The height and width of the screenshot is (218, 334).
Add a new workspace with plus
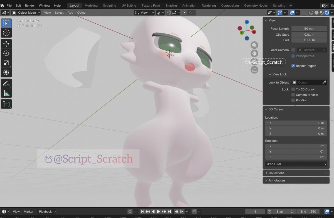pyautogui.click(x=291, y=5)
